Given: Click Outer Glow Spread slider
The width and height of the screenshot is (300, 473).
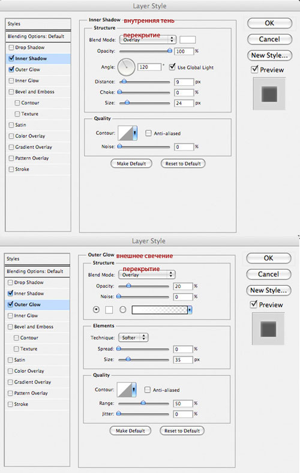Looking at the screenshot, I should coord(143,349).
